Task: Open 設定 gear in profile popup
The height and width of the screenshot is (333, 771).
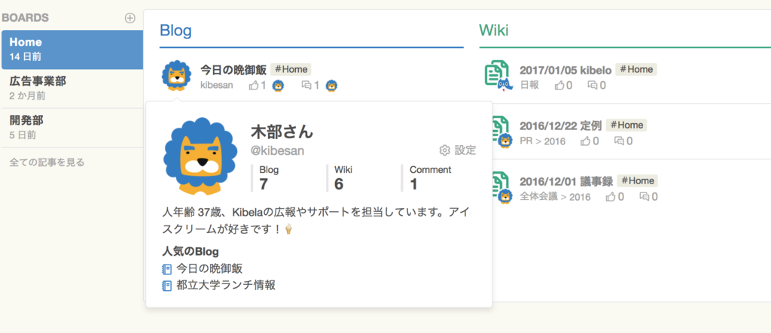Action: click(457, 150)
